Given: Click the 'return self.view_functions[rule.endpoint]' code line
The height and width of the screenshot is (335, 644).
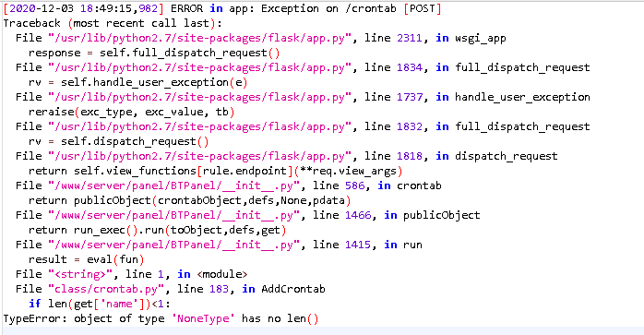Looking at the screenshot, I should coord(215,172).
